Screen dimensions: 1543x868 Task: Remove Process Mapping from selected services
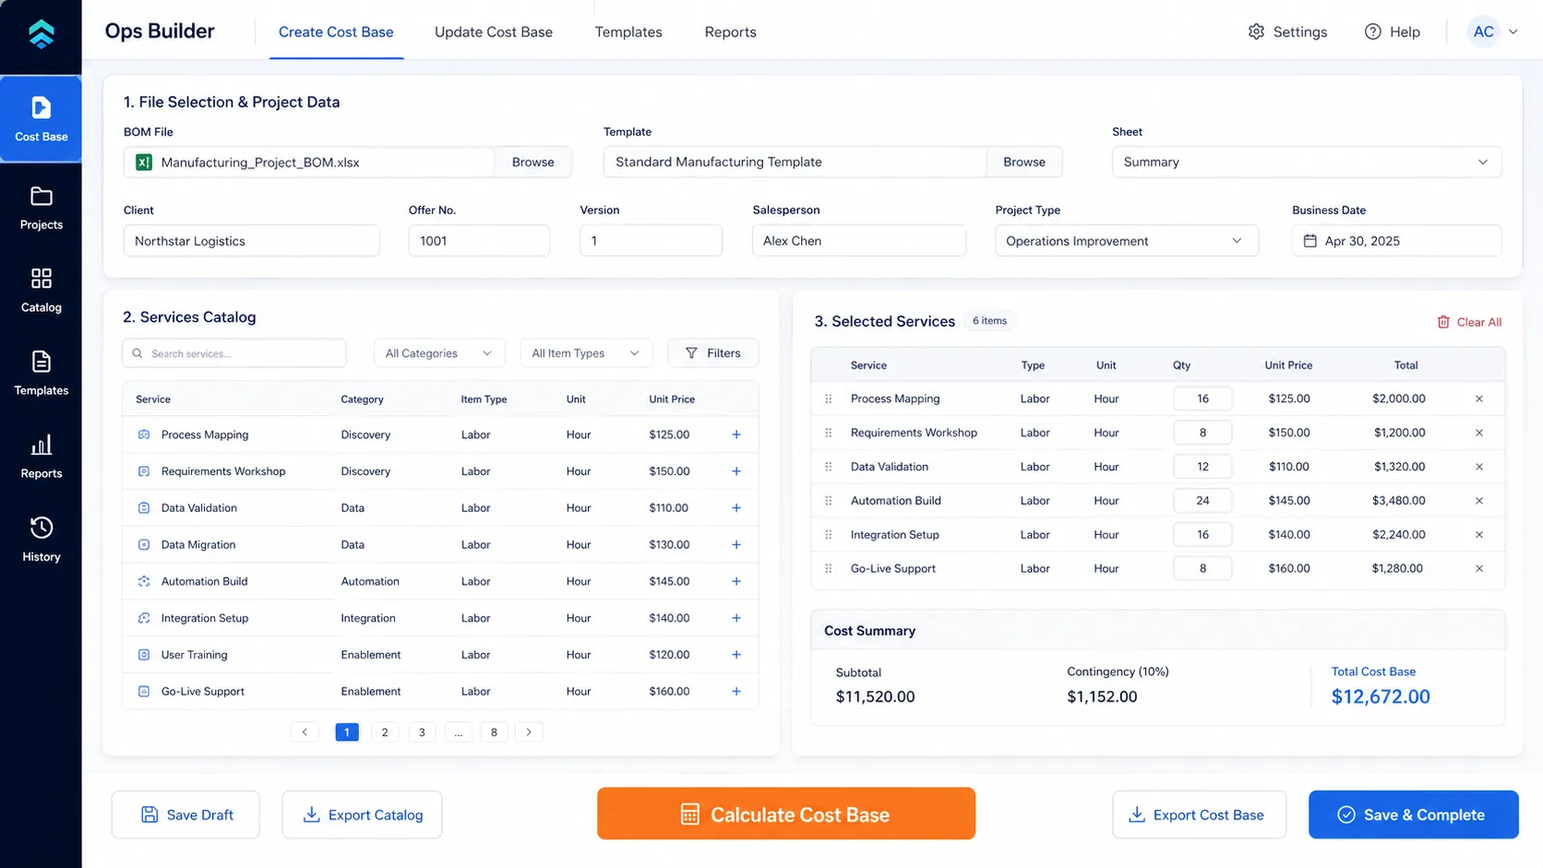(1479, 398)
